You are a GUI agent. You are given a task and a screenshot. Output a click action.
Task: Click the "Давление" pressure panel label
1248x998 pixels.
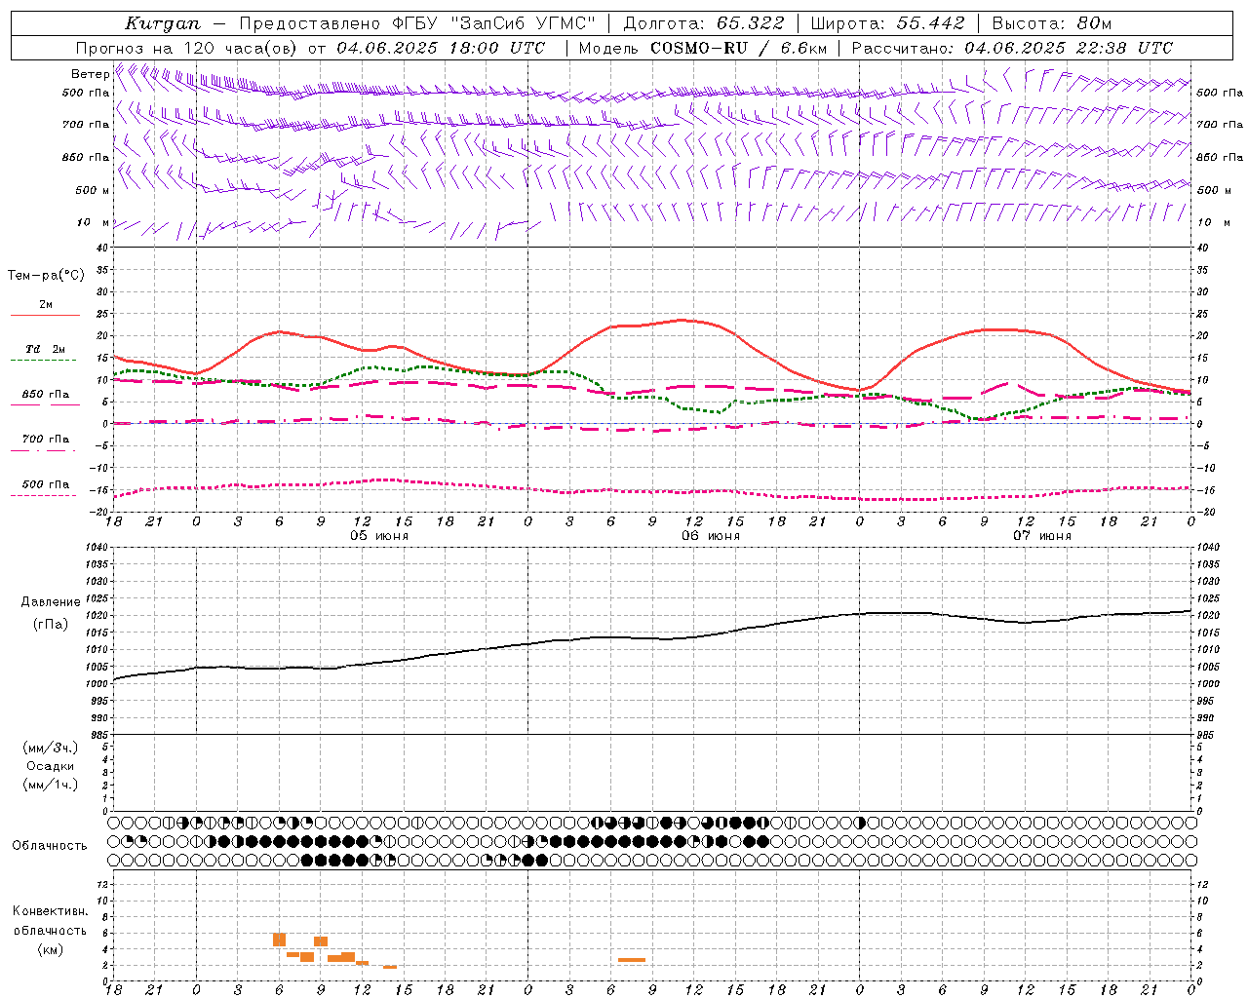51,602
